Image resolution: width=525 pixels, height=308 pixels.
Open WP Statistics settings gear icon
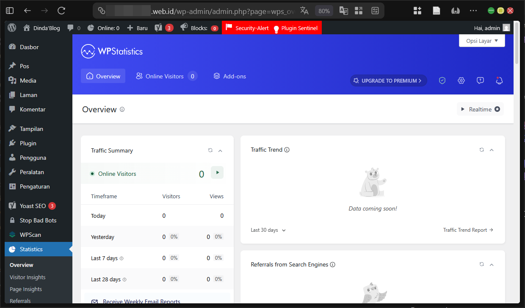[461, 80]
